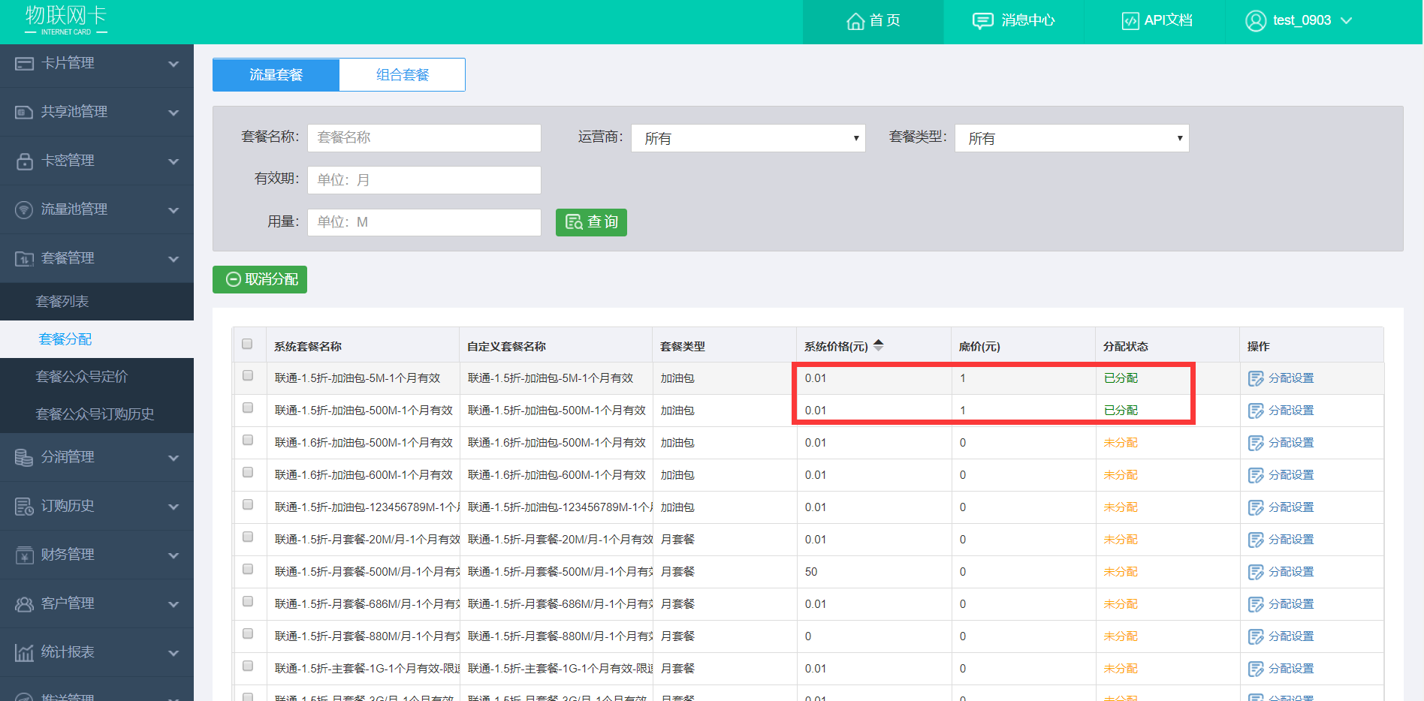Click the home icon beside 首页

pos(855,21)
